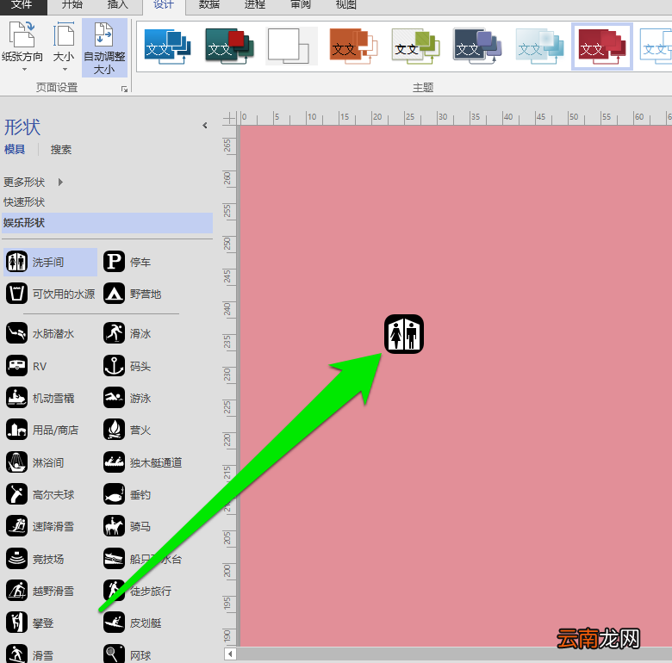Select the 码头 anchor shape
The height and width of the screenshot is (663, 672).
(128, 366)
